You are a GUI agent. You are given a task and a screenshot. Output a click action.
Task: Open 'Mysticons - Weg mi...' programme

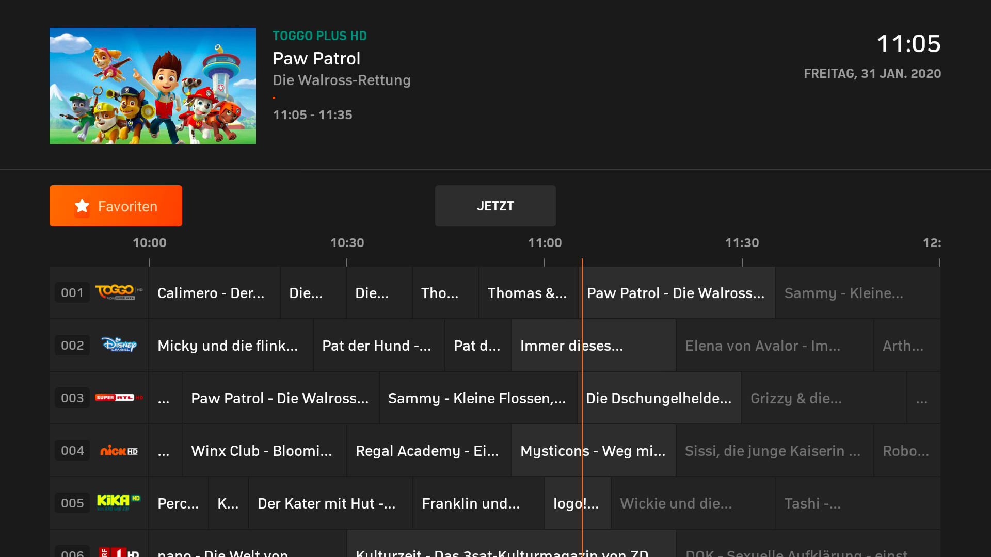coord(594,451)
